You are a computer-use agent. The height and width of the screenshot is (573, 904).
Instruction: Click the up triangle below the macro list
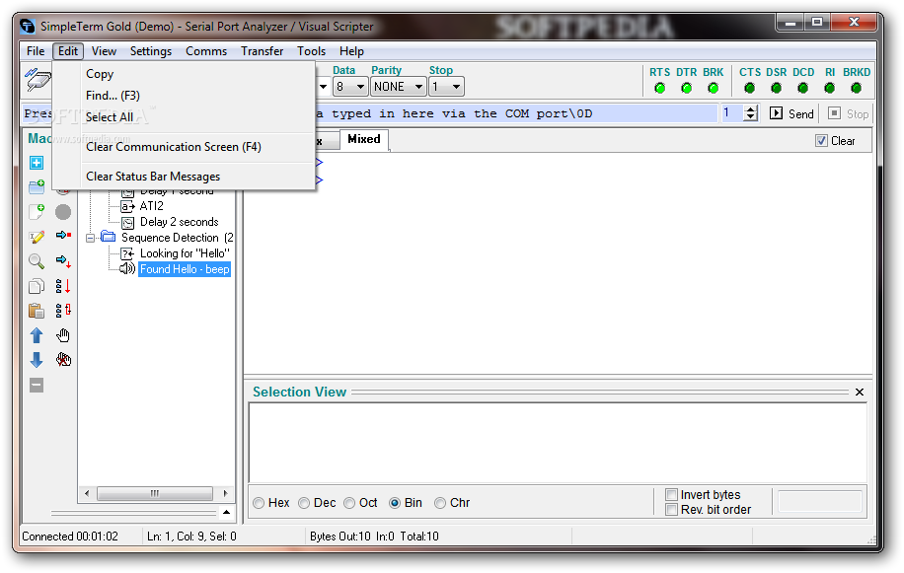click(x=226, y=512)
